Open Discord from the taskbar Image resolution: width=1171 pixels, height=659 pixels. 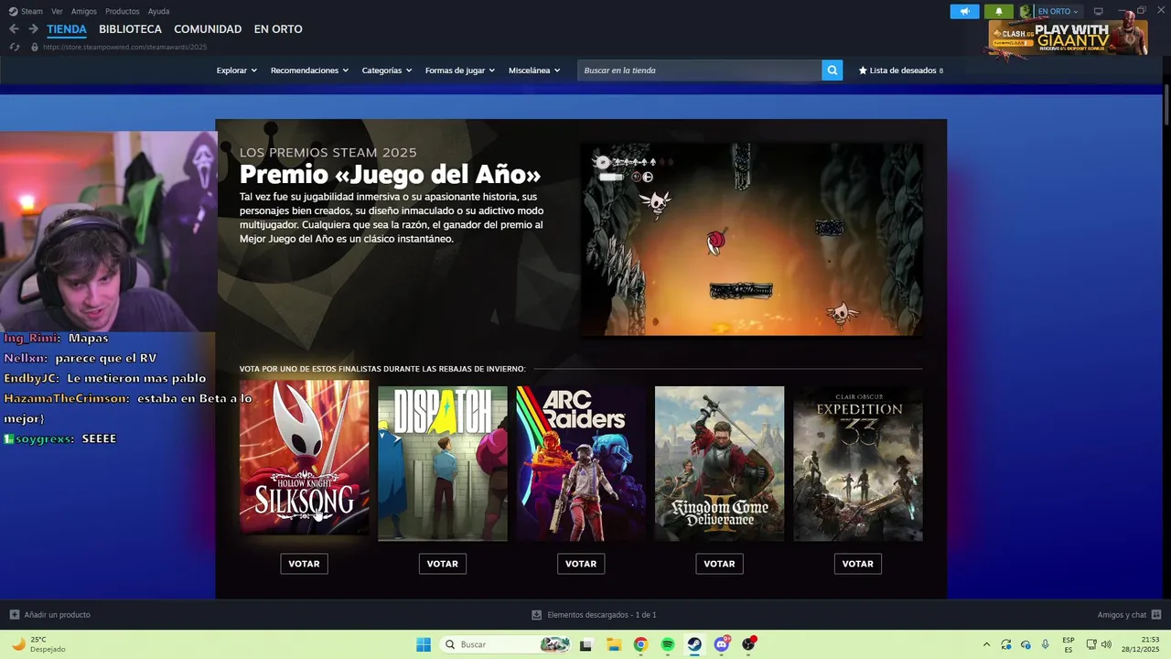pyautogui.click(x=722, y=644)
